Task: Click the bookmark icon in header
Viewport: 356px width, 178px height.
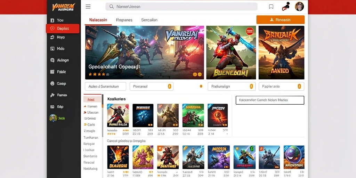Action: 271,7
